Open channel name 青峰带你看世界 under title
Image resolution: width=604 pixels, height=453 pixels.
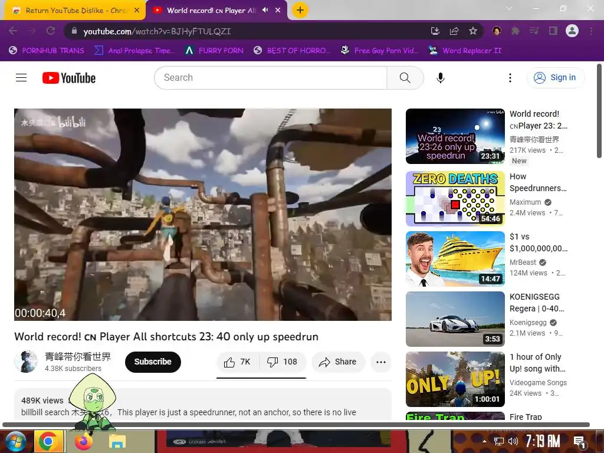tap(78, 357)
